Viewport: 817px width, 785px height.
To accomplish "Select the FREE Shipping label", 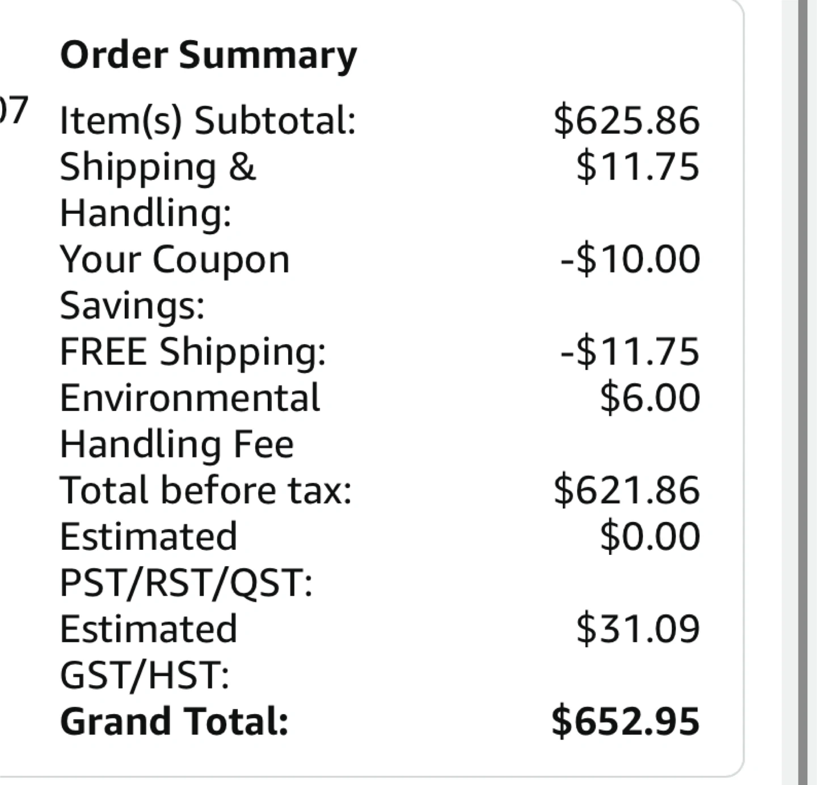I will pos(193,351).
